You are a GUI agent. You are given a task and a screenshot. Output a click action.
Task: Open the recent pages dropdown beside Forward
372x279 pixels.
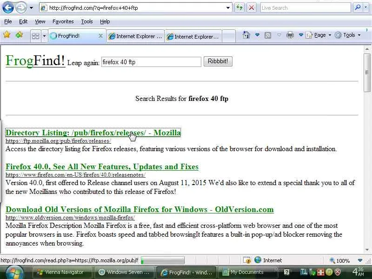click(x=31, y=8)
